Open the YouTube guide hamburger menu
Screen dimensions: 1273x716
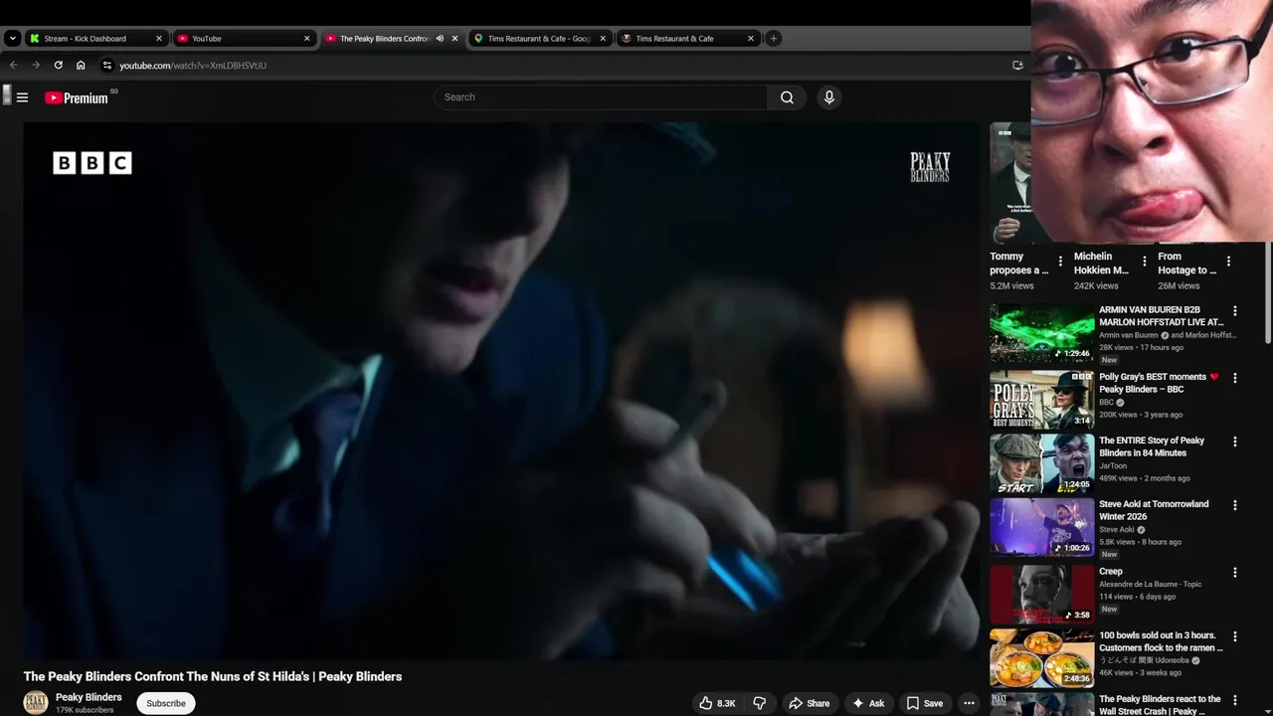pyautogui.click(x=22, y=97)
